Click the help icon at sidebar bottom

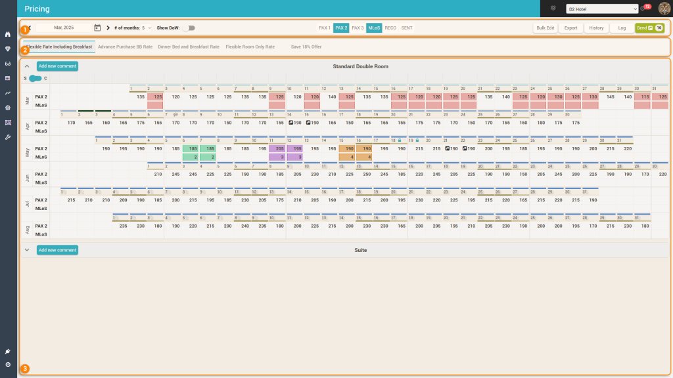8,365
